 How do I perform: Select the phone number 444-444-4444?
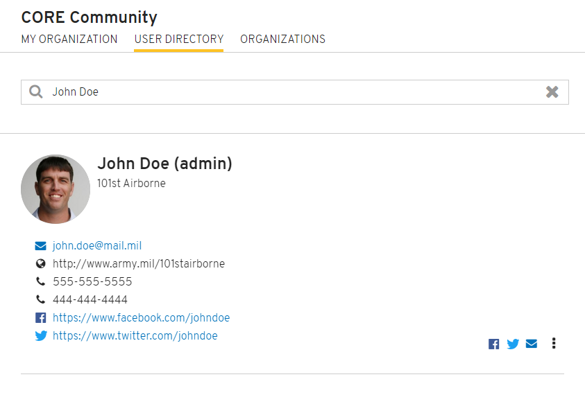(x=90, y=299)
